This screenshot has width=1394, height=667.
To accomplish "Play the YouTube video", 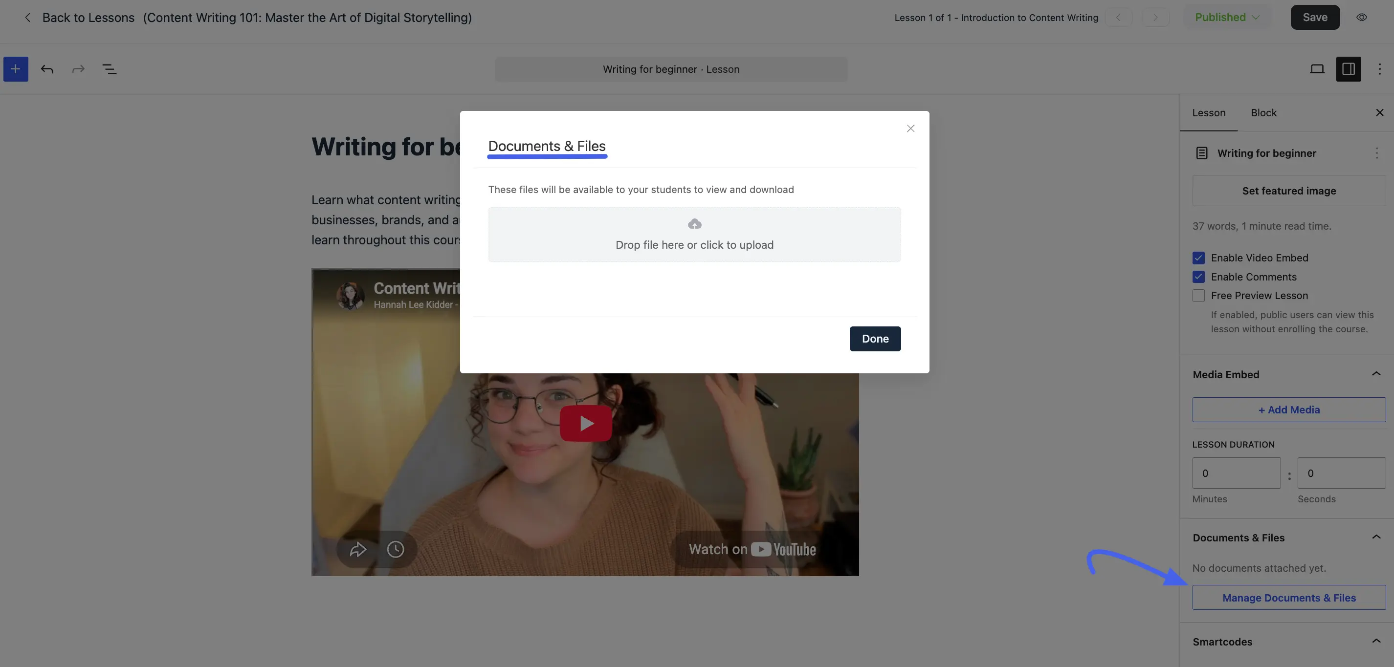I will pyautogui.click(x=586, y=423).
